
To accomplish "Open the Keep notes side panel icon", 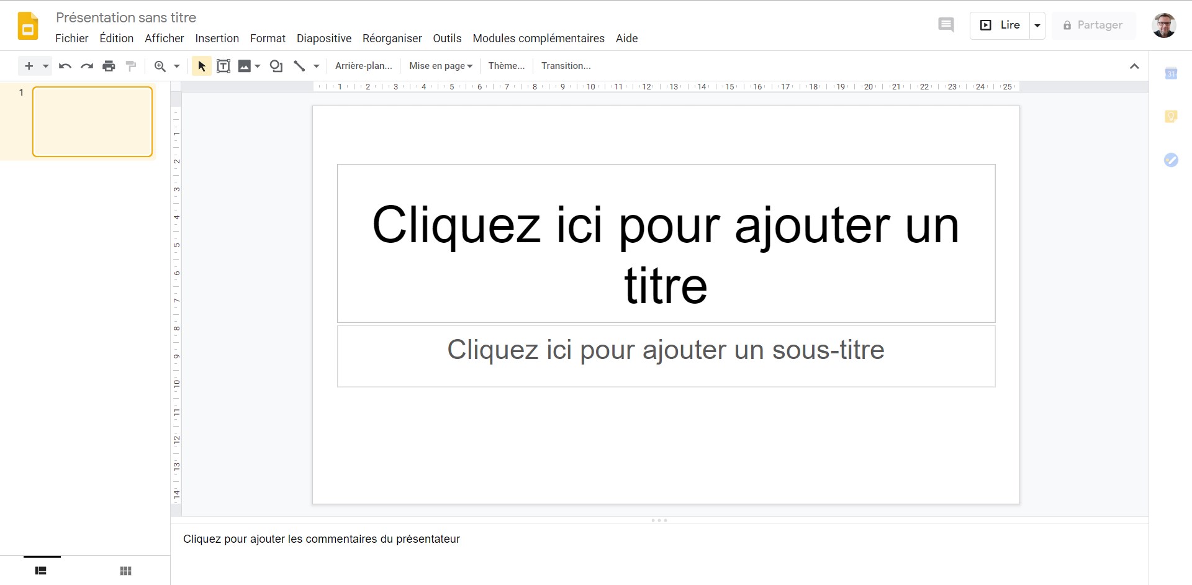I will (x=1171, y=117).
